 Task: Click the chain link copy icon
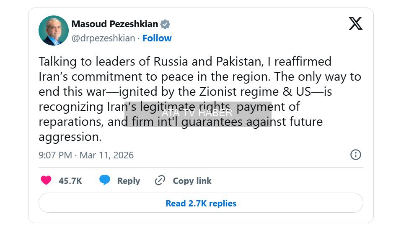(x=160, y=181)
